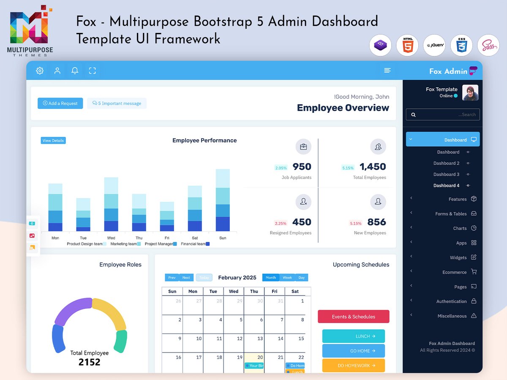Switch calendar to Week view
The width and height of the screenshot is (507, 380).
[x=287, y=277]
